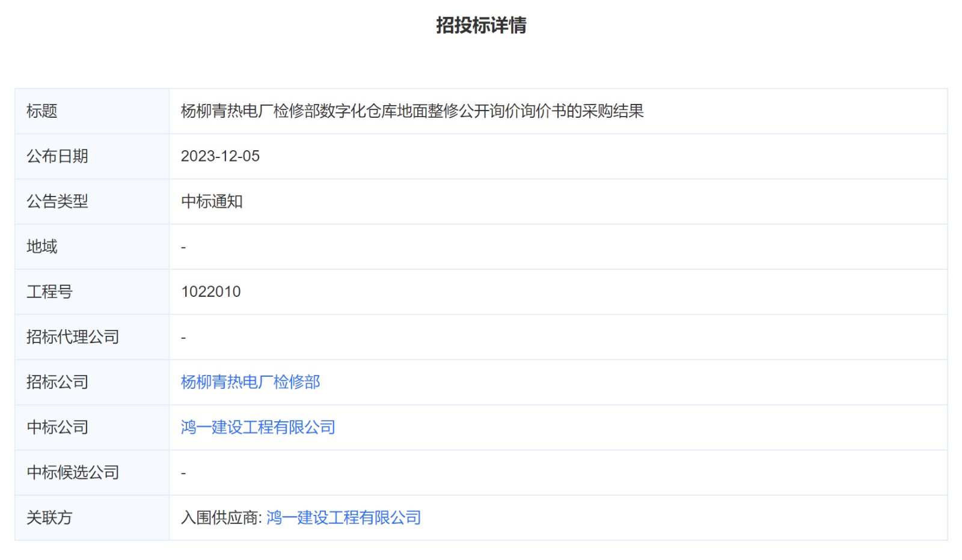This screenshot has width=962, height=560.
Task: Click the 招投标详情 page heading
Action: click(481, 25)
